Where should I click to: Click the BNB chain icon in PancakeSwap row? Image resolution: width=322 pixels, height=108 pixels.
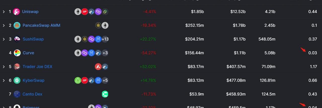coord(98,25)
